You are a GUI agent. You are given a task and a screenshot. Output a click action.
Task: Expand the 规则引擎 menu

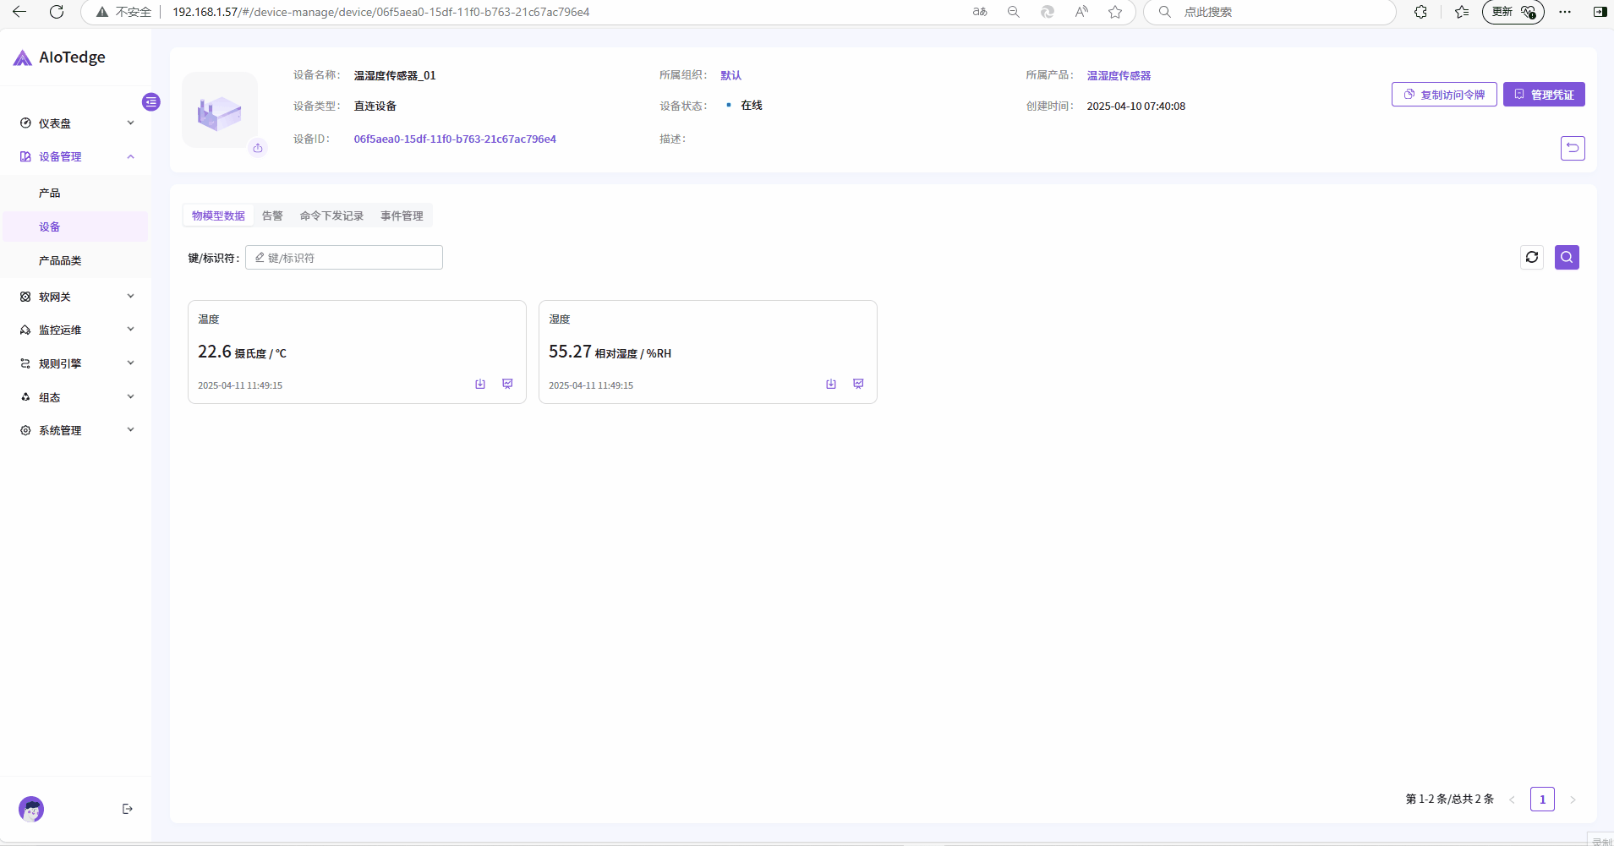click(x=76, y=363)
